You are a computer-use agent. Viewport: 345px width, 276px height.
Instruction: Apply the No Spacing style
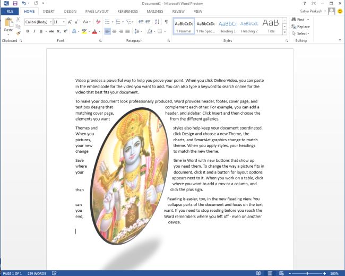pos(206,27)
